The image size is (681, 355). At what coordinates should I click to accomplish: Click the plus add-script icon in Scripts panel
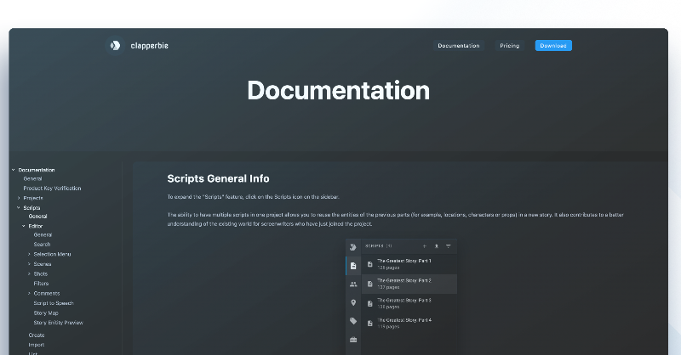coord(424,246)
